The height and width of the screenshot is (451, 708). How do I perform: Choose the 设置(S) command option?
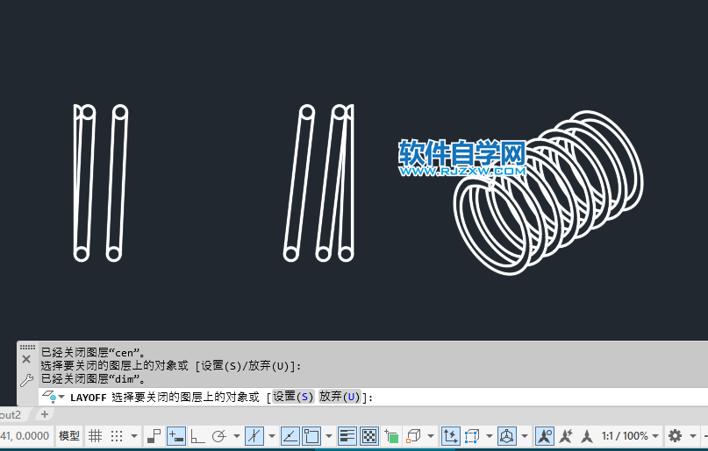click(x=293, y=397)
